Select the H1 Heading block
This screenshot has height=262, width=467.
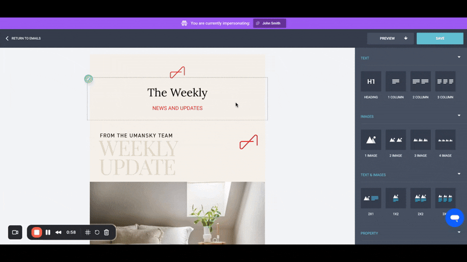point(371,82)
